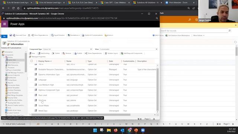Click Export Solution button
Screen dimensions: 238x134
pyautogui.click(x=58, y=35)
